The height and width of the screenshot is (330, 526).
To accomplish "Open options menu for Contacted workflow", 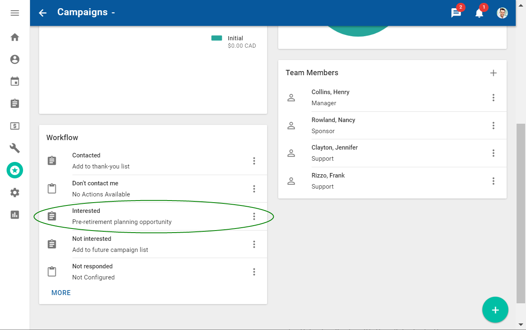I will [254, 161].
